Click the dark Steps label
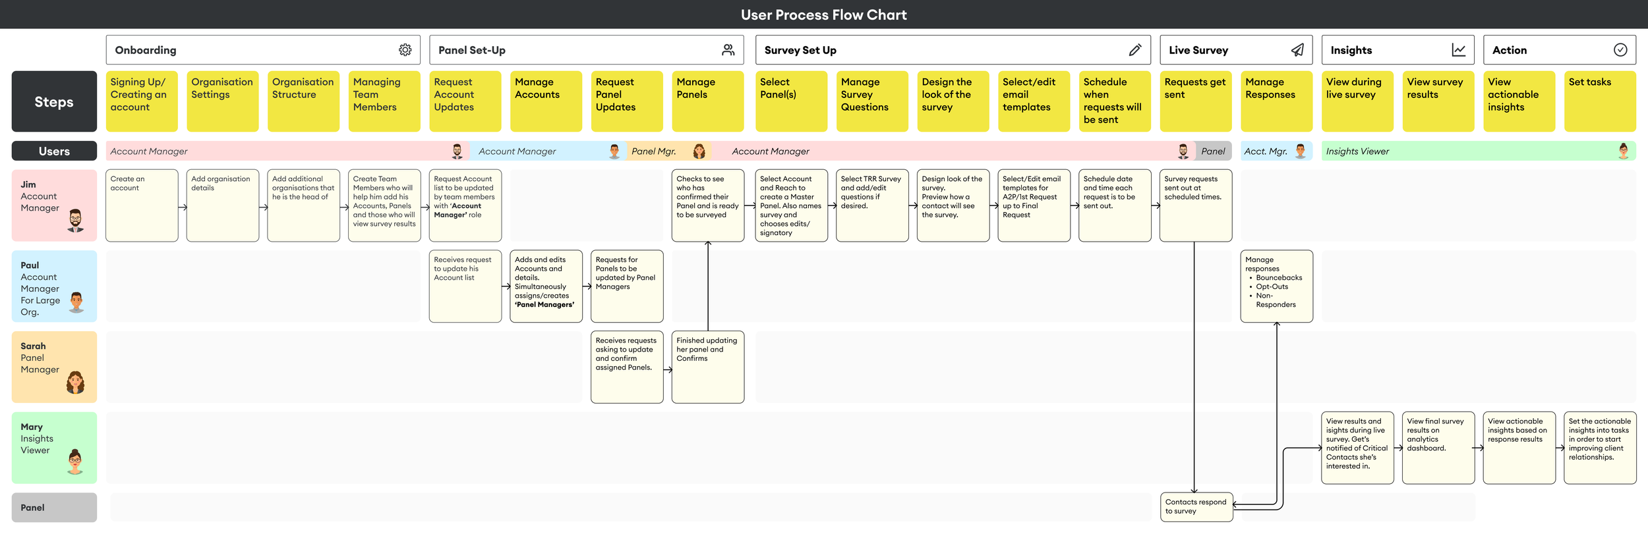The image size is (1648, 534). pyautogui.click(x=54, y=101)
